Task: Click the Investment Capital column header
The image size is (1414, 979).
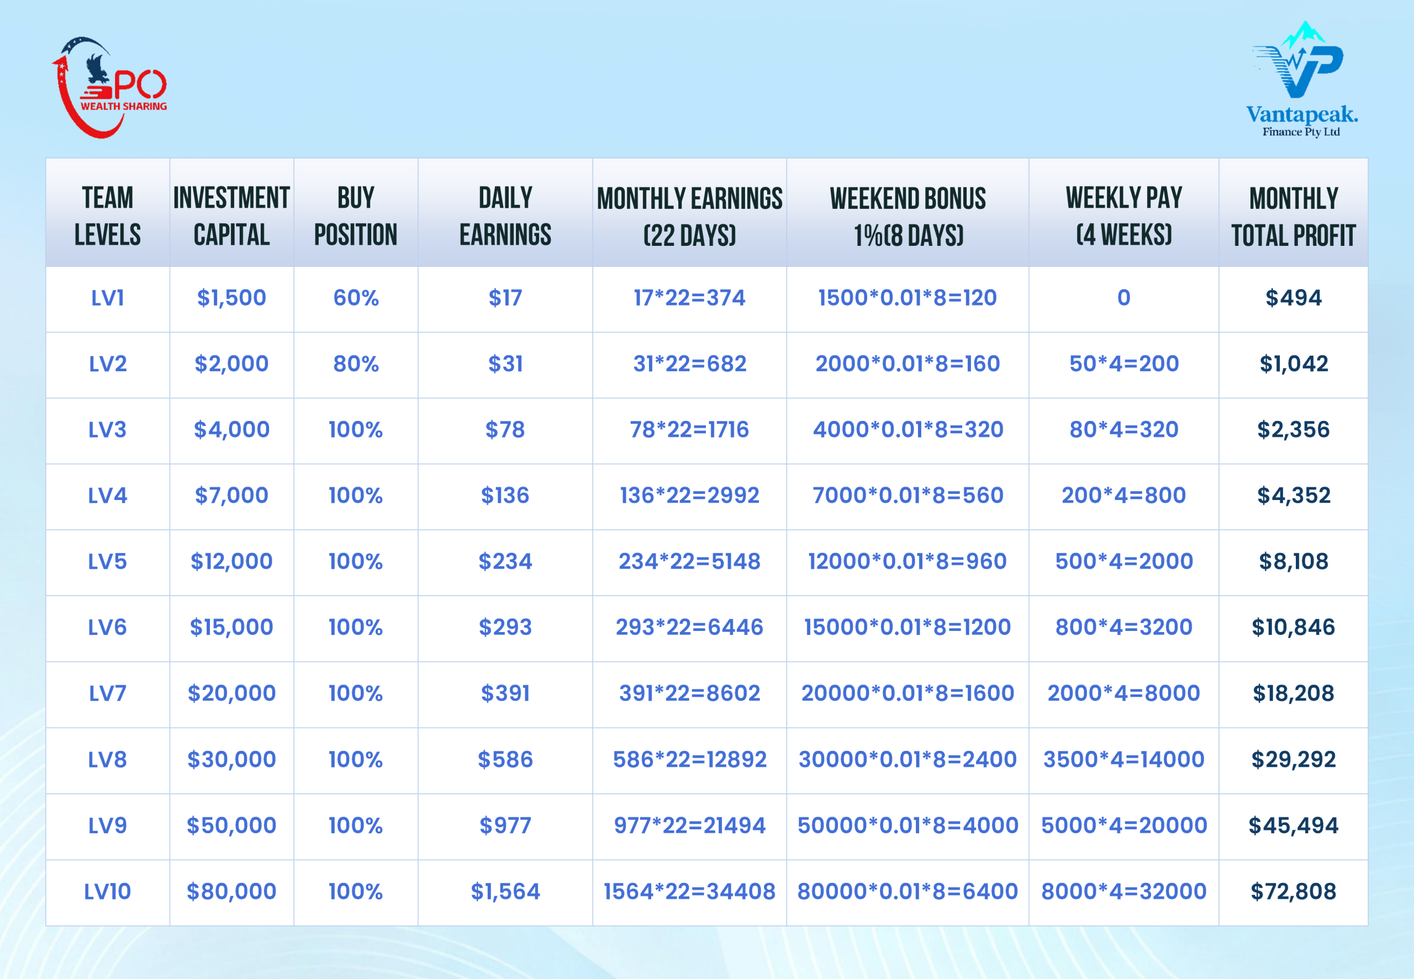Action: (231, 216)
